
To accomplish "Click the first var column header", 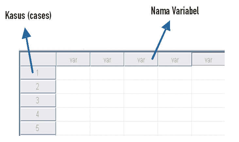I will (73, 60).
